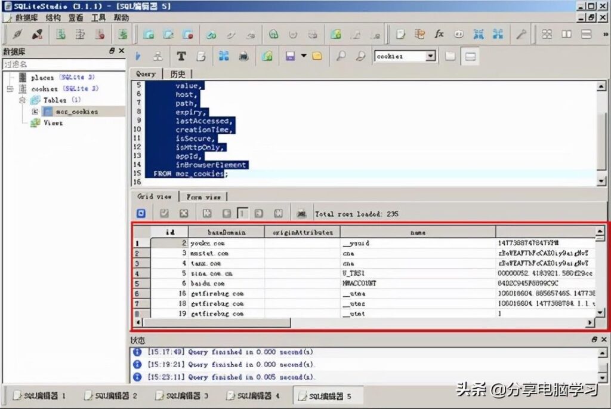Disconnect from the database
The image size is (611, 409).
click(38, 34)
